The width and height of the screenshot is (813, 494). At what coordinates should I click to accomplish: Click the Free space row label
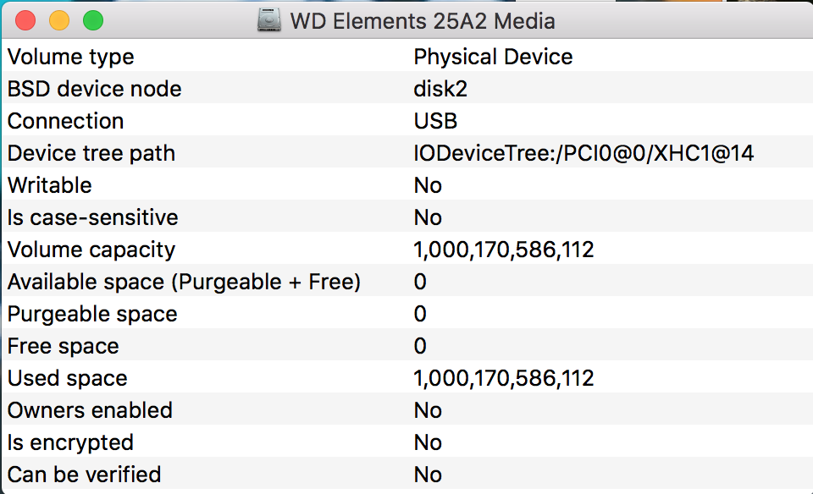point(64,347)
